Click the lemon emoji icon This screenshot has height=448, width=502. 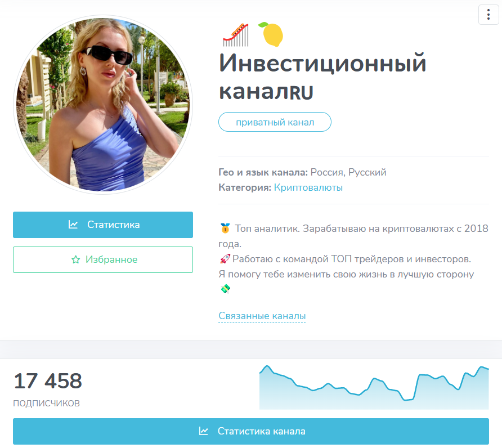click(271, 34)
